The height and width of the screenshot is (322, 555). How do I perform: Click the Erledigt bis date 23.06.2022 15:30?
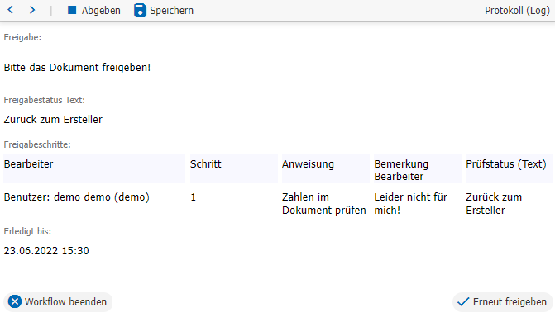[46, 251]
